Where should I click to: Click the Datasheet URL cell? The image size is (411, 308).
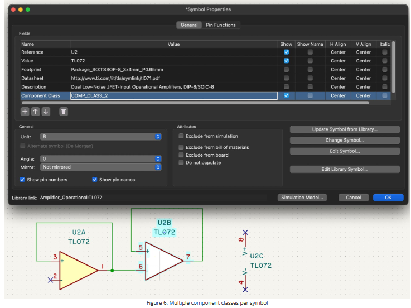coord(174,78)
